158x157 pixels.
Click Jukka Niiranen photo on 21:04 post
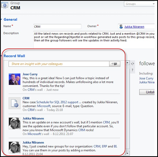click(x=15, y=147)
